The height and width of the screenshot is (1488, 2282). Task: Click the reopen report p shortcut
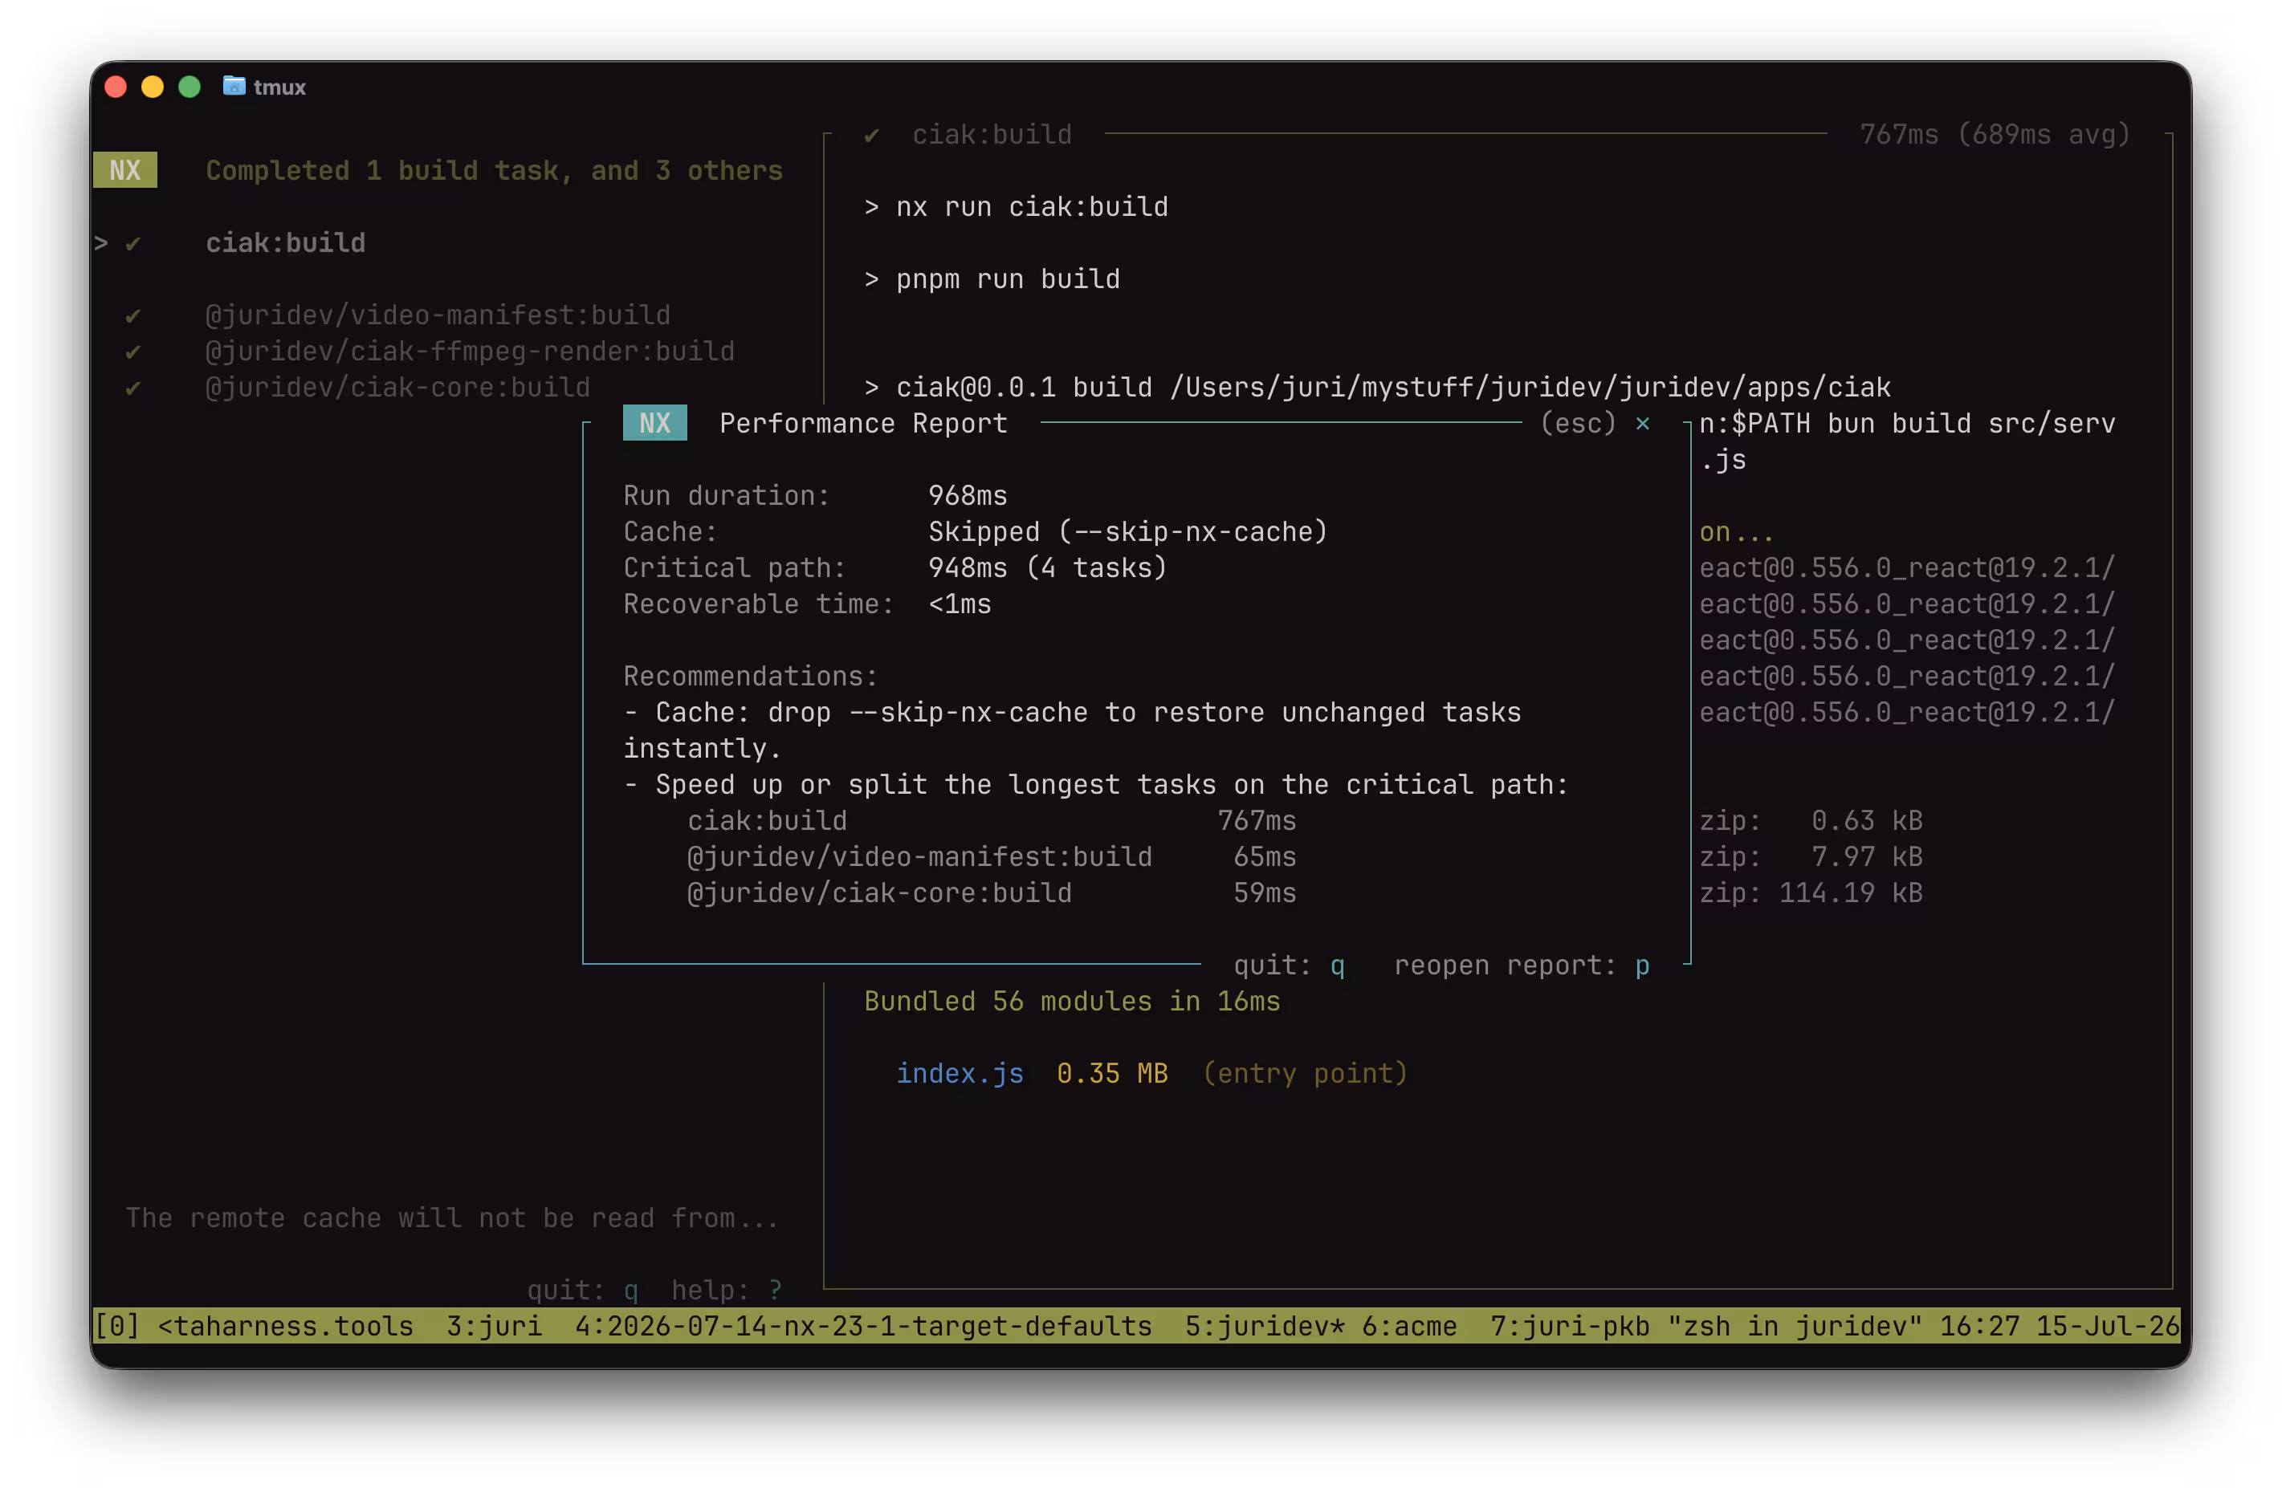coord(1522,966)
